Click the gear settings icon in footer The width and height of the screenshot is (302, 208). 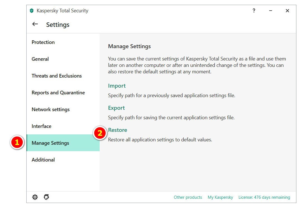(x=35, y=197)
